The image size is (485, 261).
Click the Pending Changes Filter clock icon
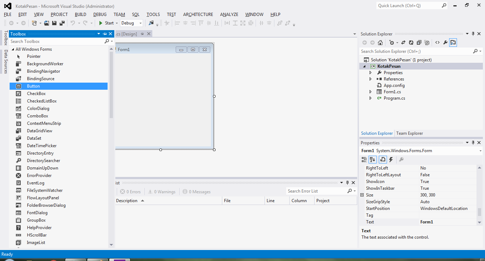pyautogui.click(x=391, y=43)
